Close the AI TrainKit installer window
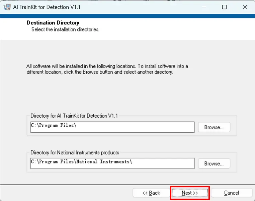 [x=245, y=7]
